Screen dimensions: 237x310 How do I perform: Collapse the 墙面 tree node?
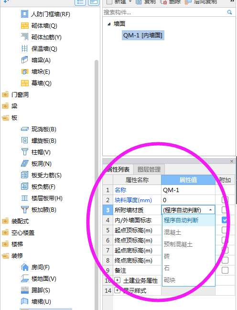point(109,24)
